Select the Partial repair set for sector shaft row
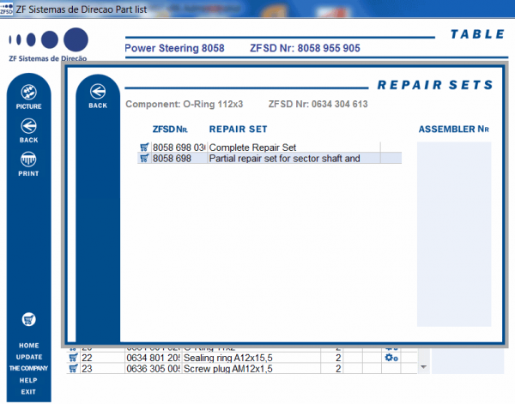Viewport: 515px width, 404px height. 270,158
